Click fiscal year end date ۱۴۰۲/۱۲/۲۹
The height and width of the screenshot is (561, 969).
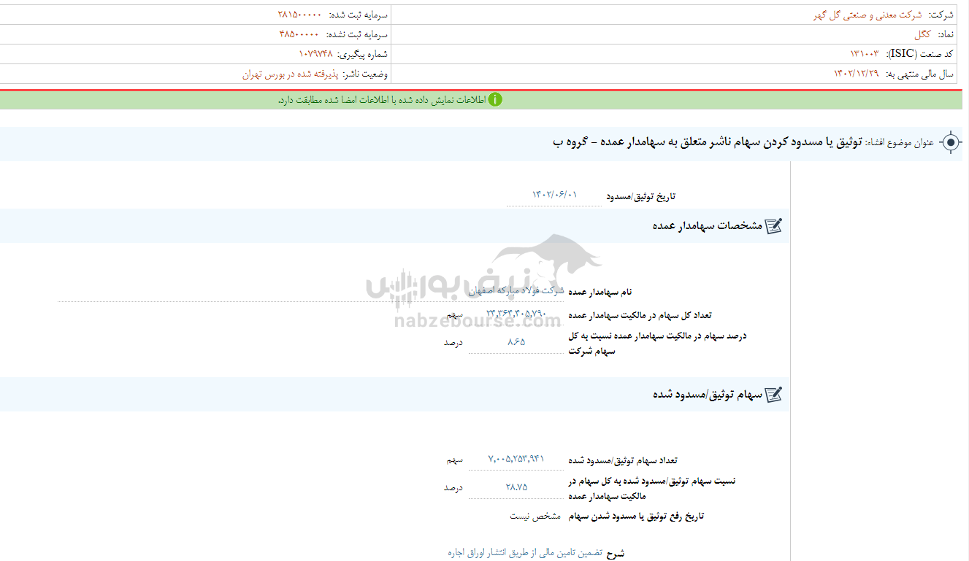point(857,74)
